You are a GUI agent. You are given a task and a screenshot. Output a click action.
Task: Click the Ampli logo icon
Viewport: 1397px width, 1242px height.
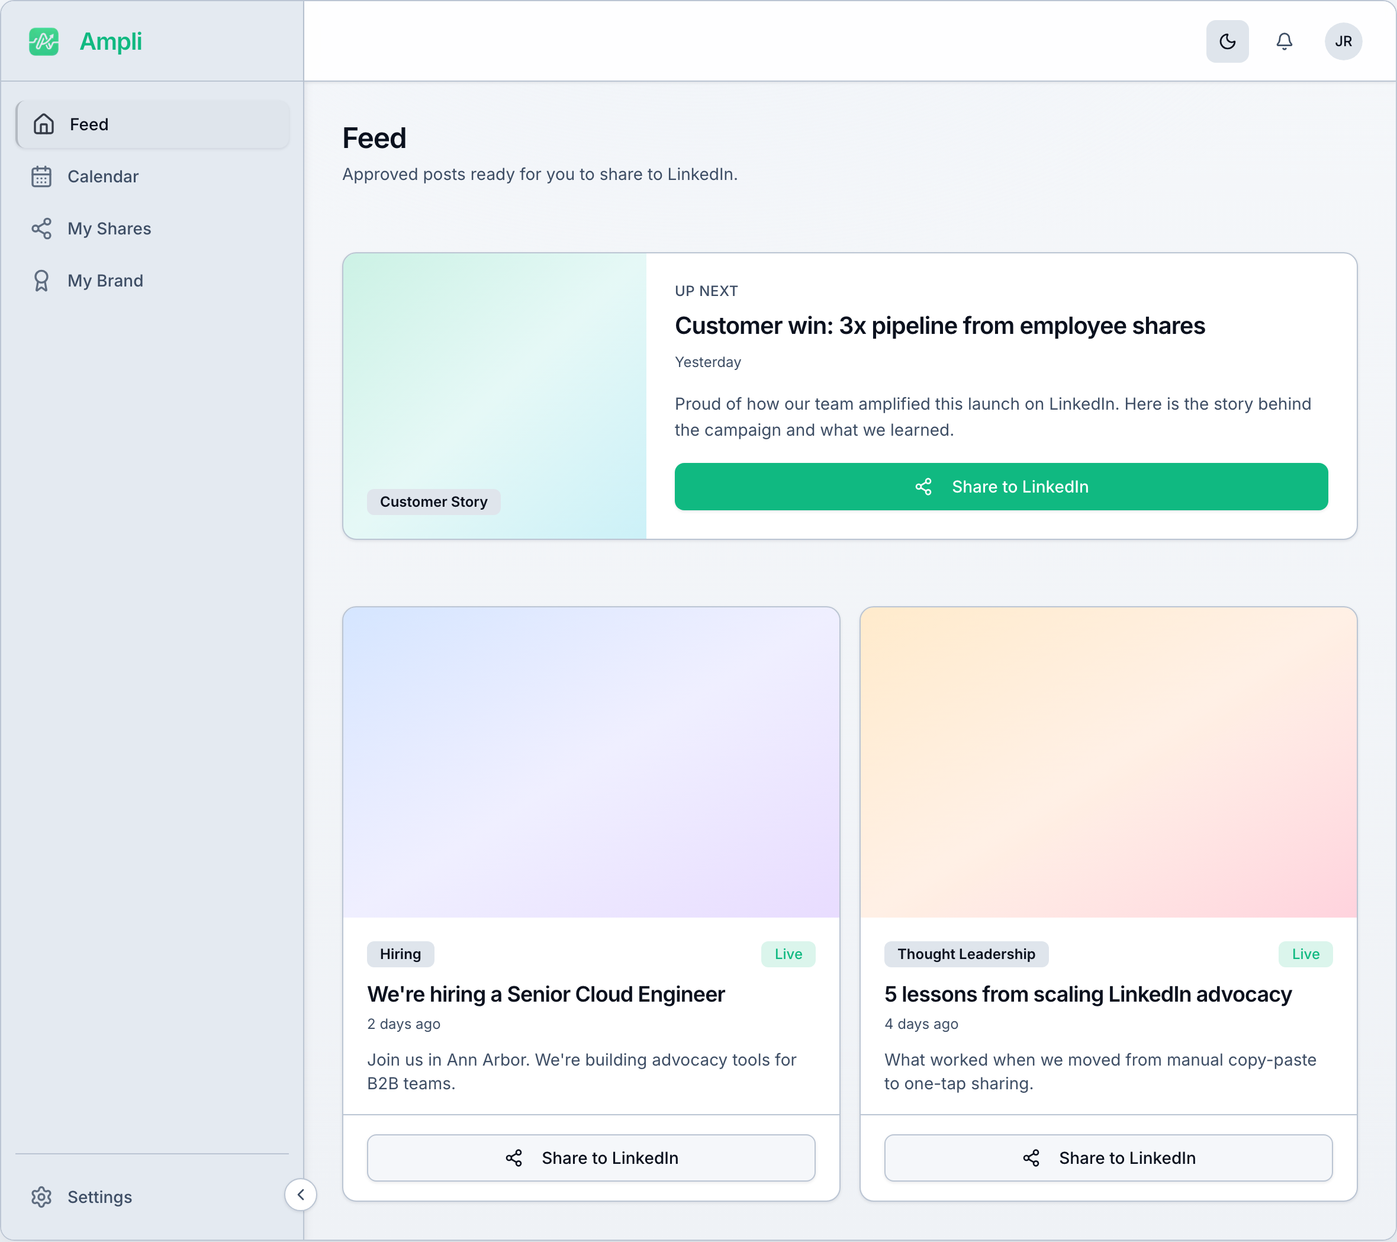click(44, 41)
